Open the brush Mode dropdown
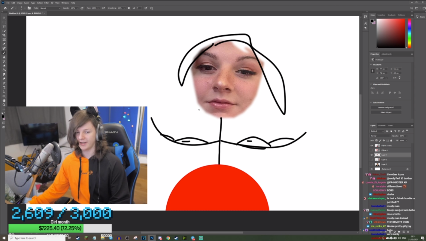 pyautogui.click(x=50, y=8)
